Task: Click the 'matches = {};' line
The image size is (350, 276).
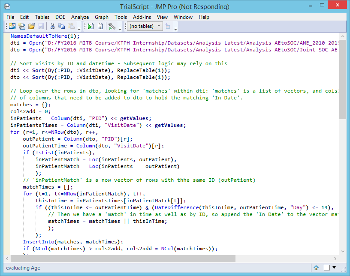Action: 30,105
